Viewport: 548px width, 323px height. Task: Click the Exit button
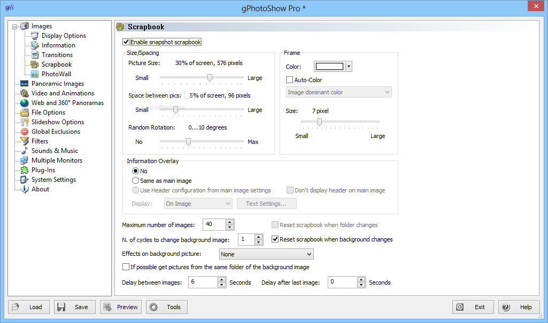(x=473, y=307)
